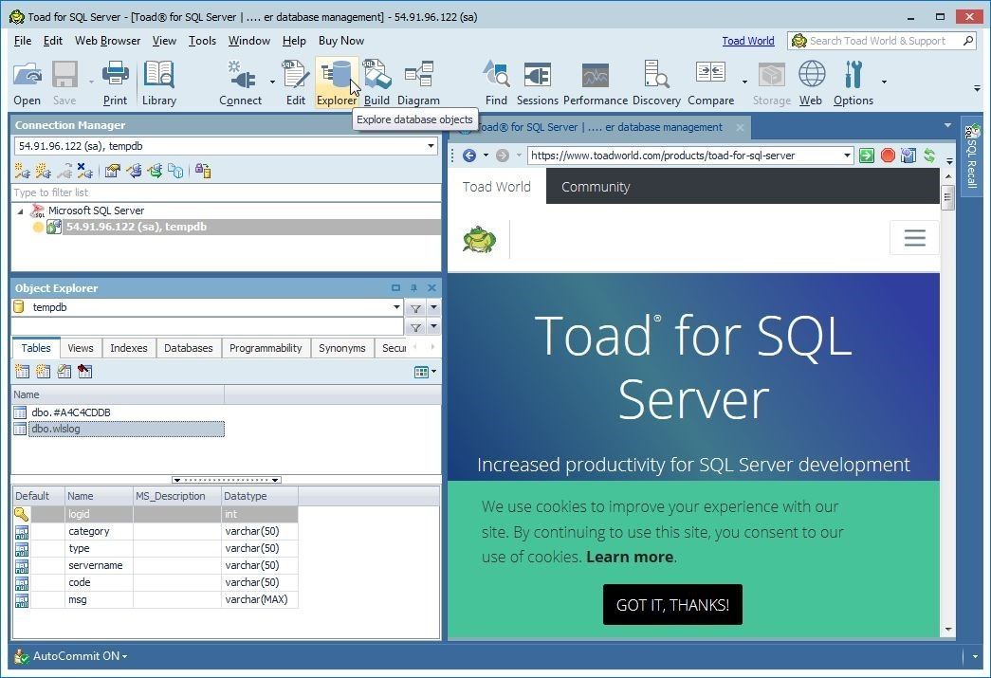Click the Find toolbar icon
The width and height of the screenshot is (991, 678).
pos(496,75)
